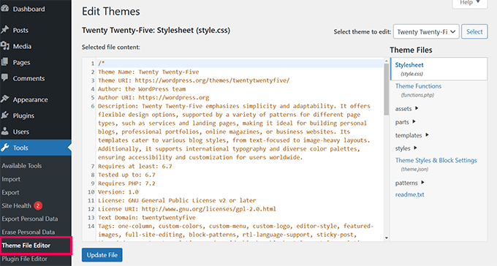Click the 'Requires at least: 6.7' line
497x266 pixels.
pyautogui.click(x=135, y=166)
